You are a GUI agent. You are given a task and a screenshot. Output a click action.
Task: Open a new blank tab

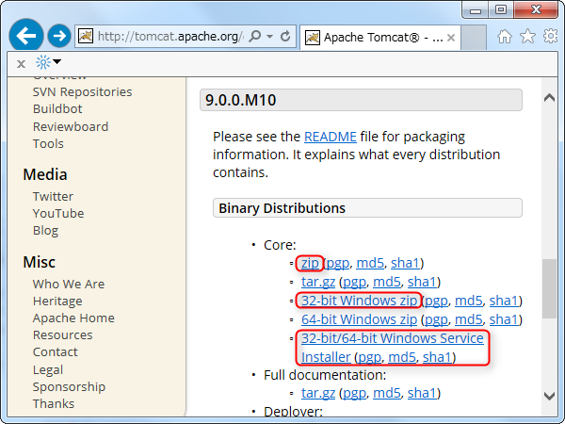pyautogui.click(x=474, y=38)
